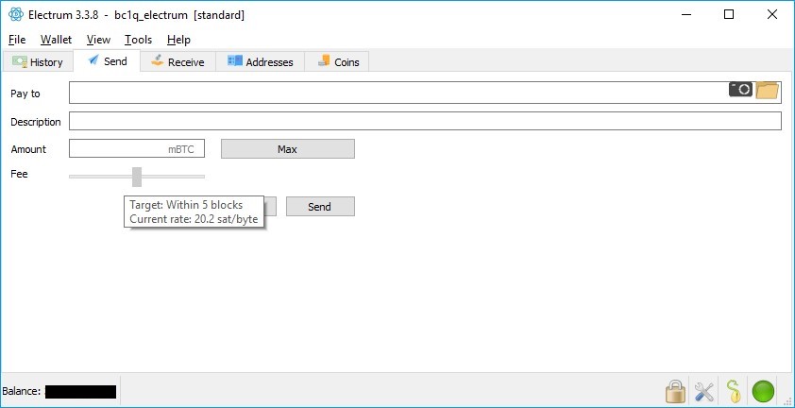Screen dimensions: 795x408
Task: Switch to the History tab
Action: 38,62
